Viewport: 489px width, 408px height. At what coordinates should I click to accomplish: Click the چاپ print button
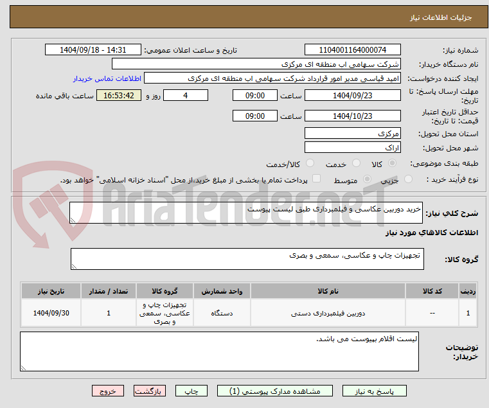coord(191,391)
